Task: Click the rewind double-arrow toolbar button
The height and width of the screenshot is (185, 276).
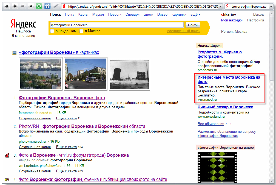Action: click(x=7, y=6)
